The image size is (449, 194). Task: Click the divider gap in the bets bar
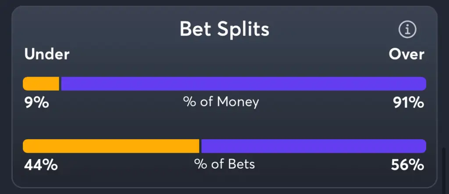[200, 146]
